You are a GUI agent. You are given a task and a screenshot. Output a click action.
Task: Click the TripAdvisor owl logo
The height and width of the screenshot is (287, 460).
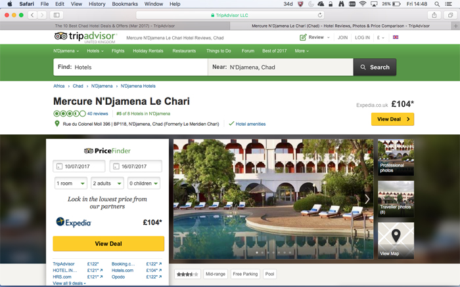click(60, 36)
